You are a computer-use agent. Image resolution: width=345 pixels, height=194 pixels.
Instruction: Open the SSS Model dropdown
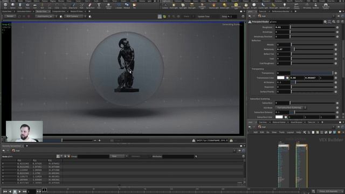coord(291,108)
